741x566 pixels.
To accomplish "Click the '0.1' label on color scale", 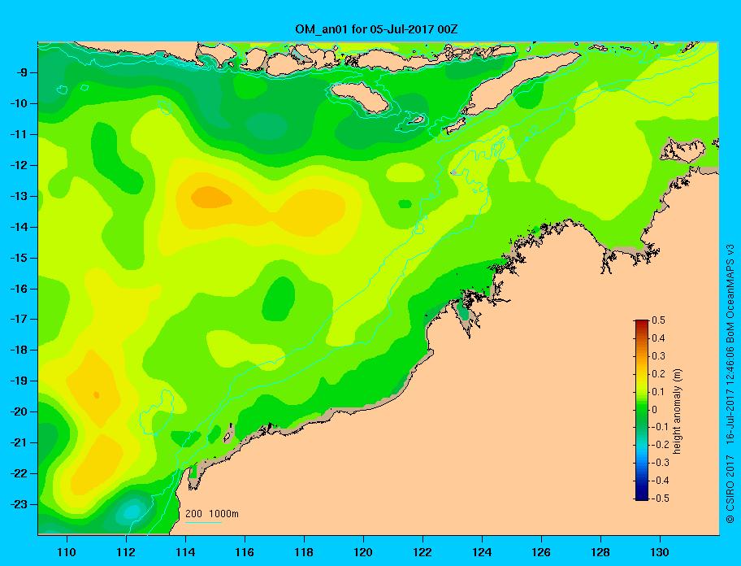I will [658, 391].
